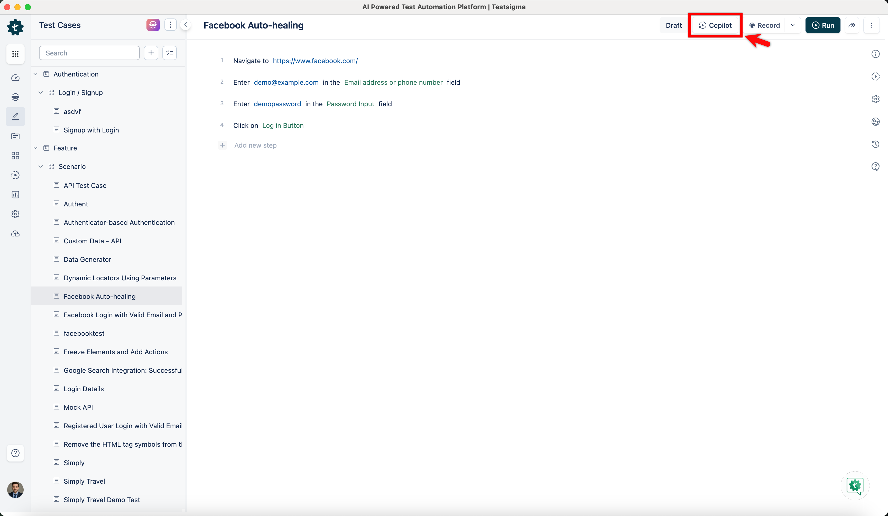Screen dimensions: 888x516
Task: Select the Mock API test case
Action: point(78,407)
